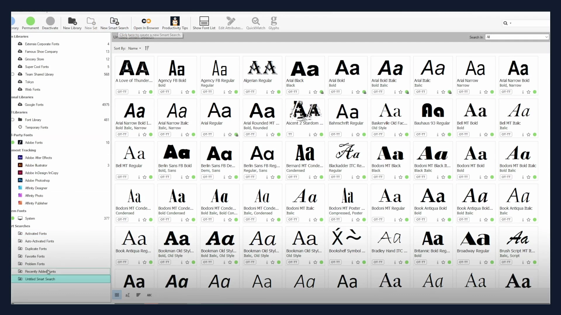Toggle the sort direction arrows beside Name
The height and width of the screenshot is (315, 561).
tap(147, 48)
